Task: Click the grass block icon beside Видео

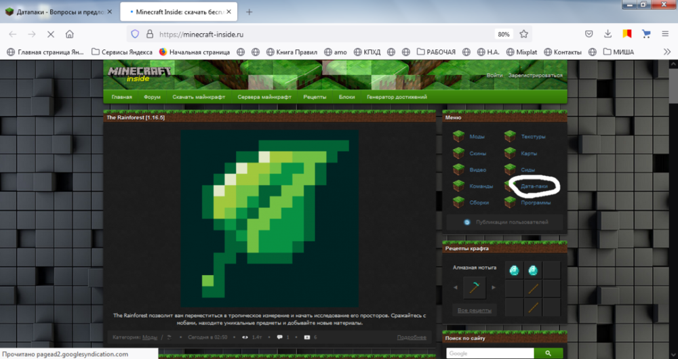Action: (x=458, y=169)
